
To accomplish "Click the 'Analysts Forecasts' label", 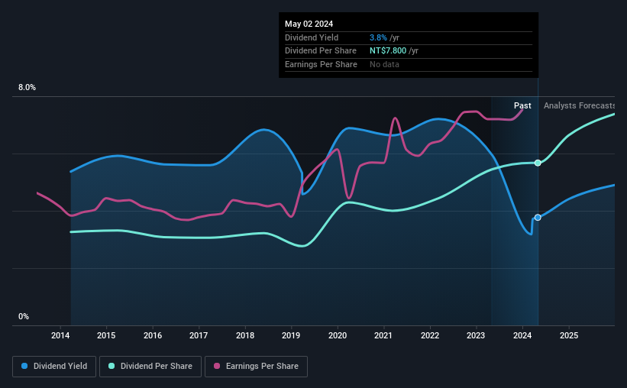I will [x=579, y=105].
